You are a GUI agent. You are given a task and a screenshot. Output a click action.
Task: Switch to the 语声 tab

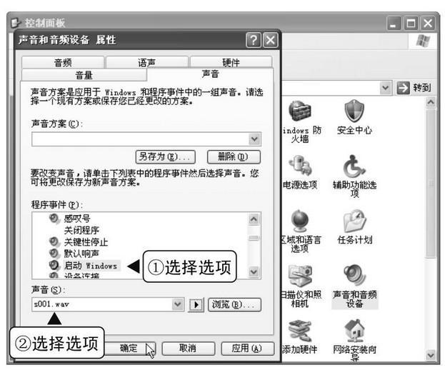(146, 62)
